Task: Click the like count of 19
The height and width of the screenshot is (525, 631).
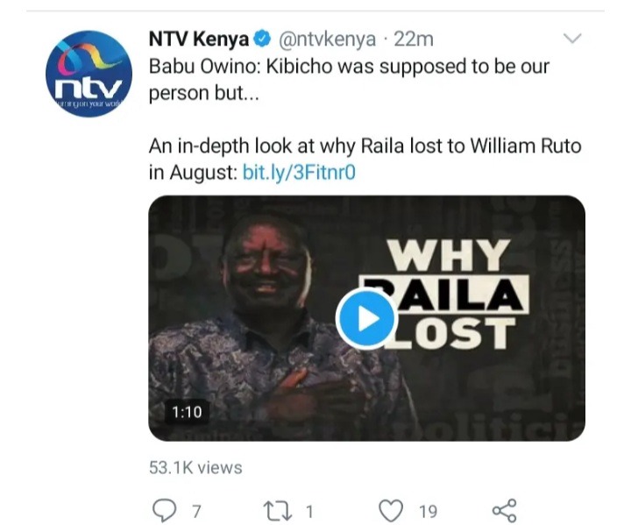Action: 428,511
